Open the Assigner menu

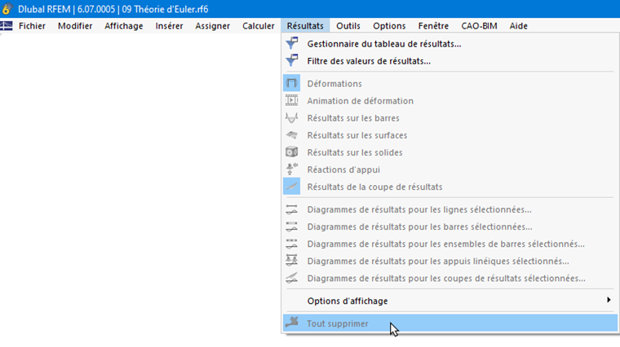pos(212,26)
